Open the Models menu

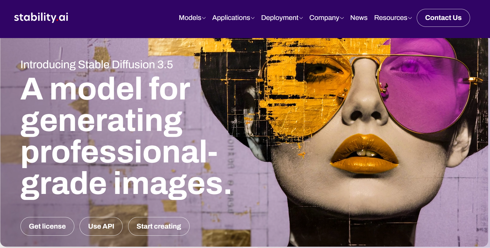point(192,18)
